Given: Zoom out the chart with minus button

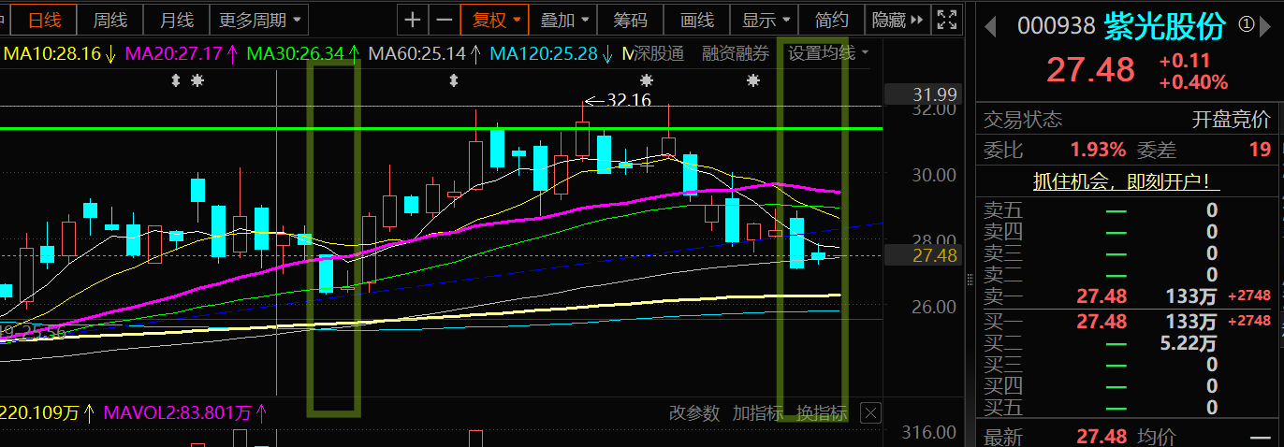Looking at the screenshot, I should point(445,20).
